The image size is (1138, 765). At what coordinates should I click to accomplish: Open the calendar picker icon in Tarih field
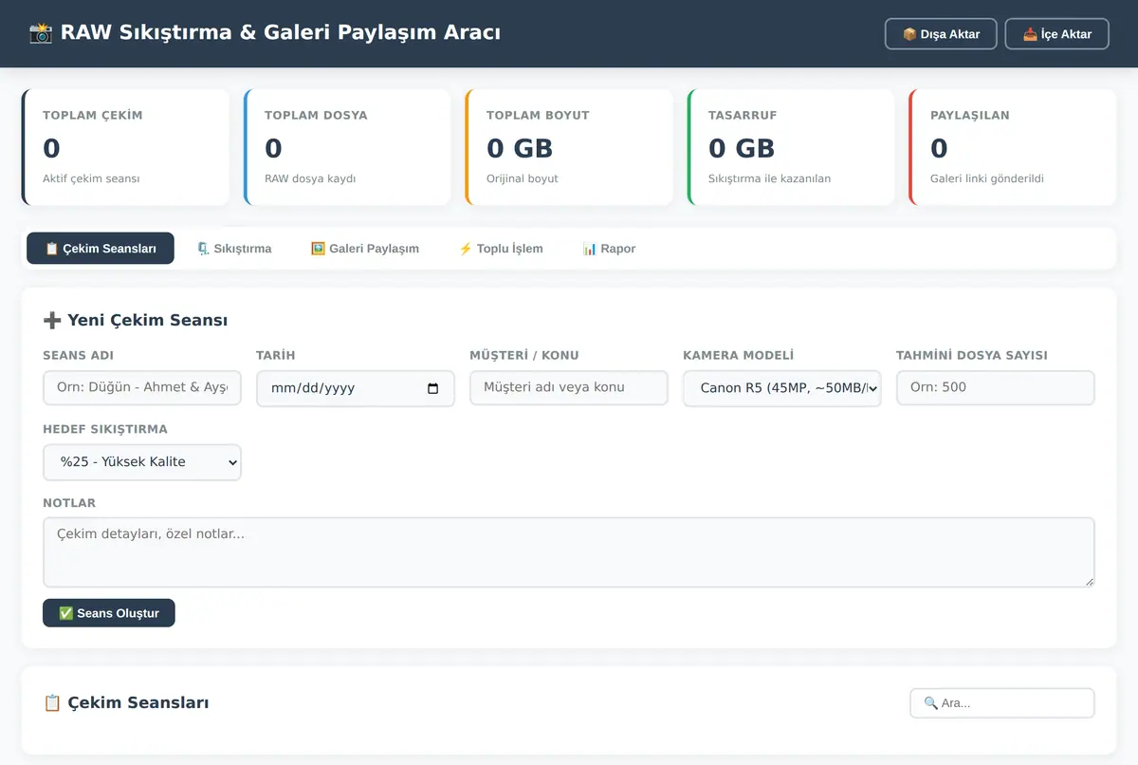[x=433, y=388]
